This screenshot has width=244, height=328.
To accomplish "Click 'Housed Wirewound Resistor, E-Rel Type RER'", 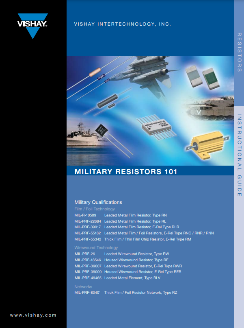I will pyautogui.click(x=143, y=272).
